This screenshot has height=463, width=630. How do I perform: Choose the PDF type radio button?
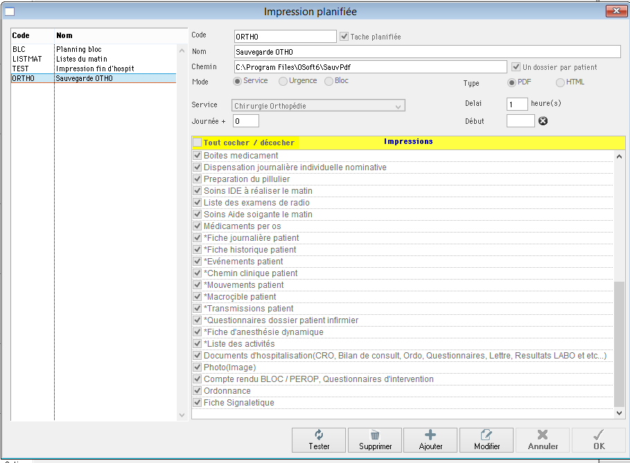pos(511,82)
